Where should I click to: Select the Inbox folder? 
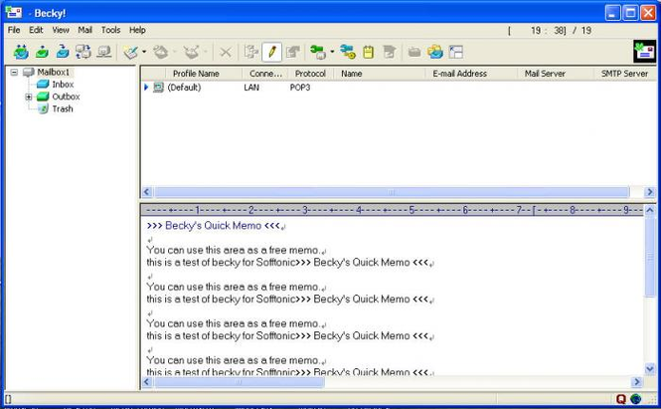coord(63,85)
